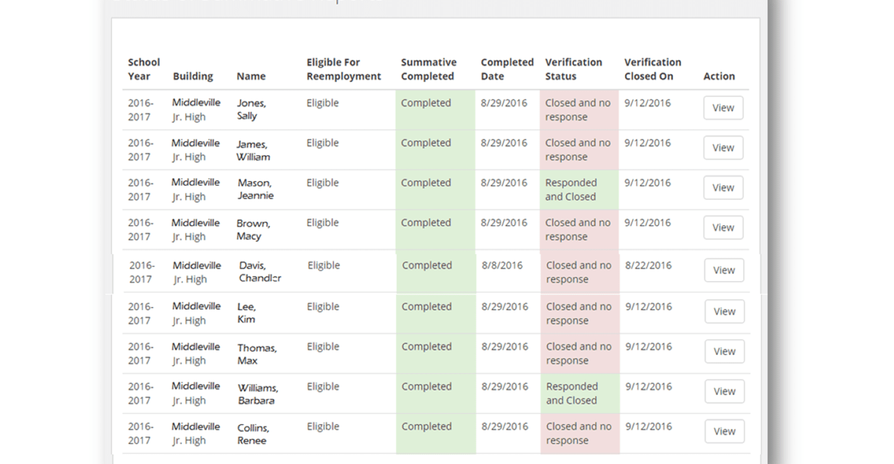Select View for Thomas, Max
Image resolution: width=894 pixels, height=464 pixels.
[724, 351]
